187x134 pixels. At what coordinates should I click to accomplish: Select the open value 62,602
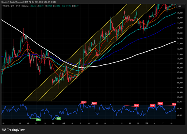point(34,6)
